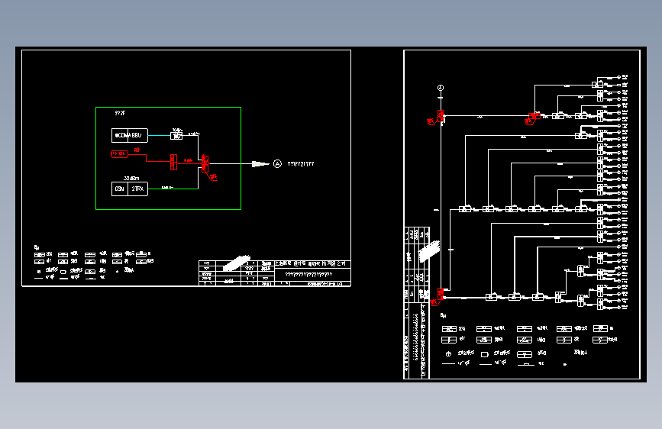
Task: Select the cyan line from WCDMA BBU
Action: (x=159, y=136)
